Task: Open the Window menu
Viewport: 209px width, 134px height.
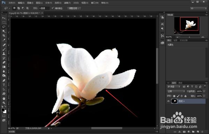Action: [x=95, y=3]
